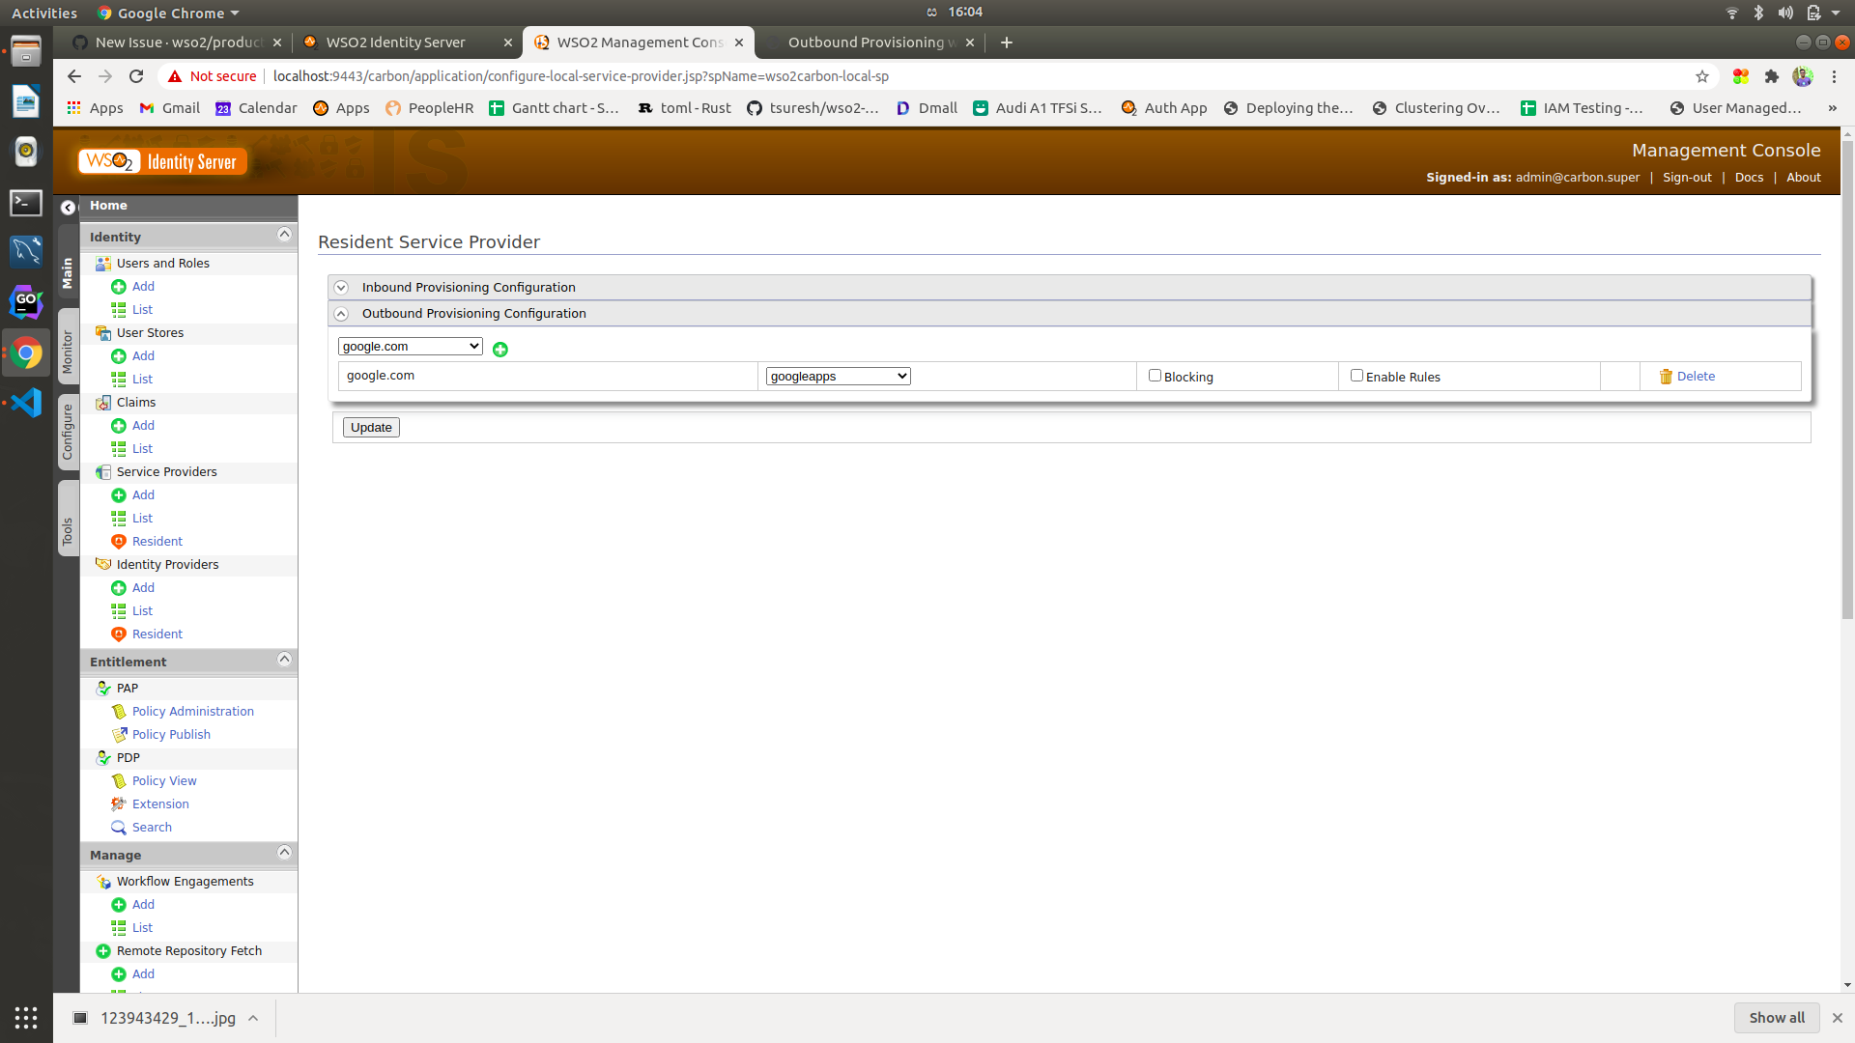Expand Inbound Provisioning Configuration section
Viewport: 1855px width, 1043px height.
[x=468, y=287]
